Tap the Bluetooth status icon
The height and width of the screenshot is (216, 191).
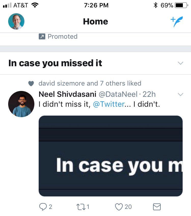[x=155, y=5]
